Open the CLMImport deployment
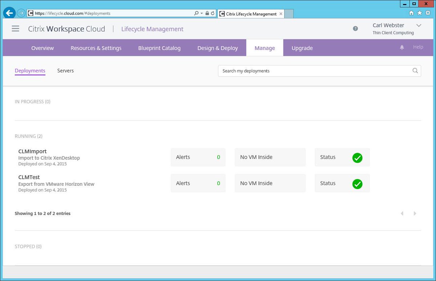This screenshot has width=436, height=281. point(32,151)
